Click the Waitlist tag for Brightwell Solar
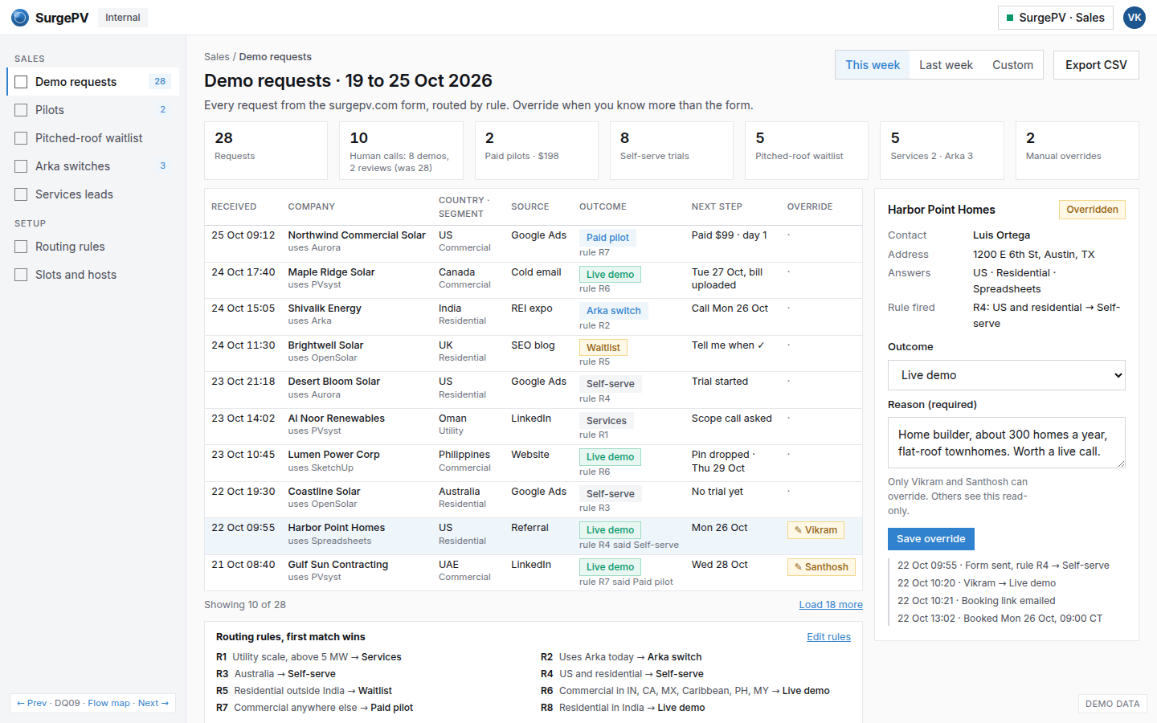 pyautogui.click(x=603, y=348)
